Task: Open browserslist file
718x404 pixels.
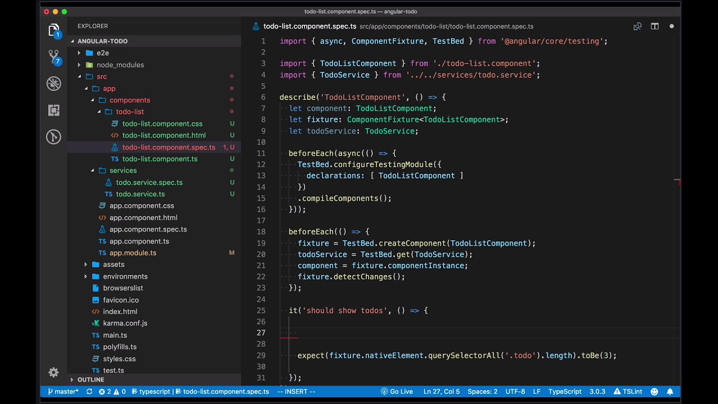Action: click(x=123, y=288)
